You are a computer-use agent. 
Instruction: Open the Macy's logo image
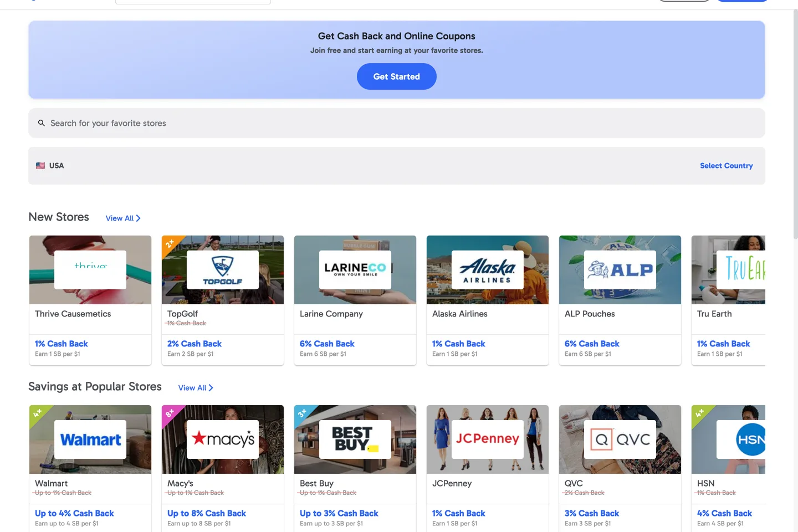click(223, 439)
